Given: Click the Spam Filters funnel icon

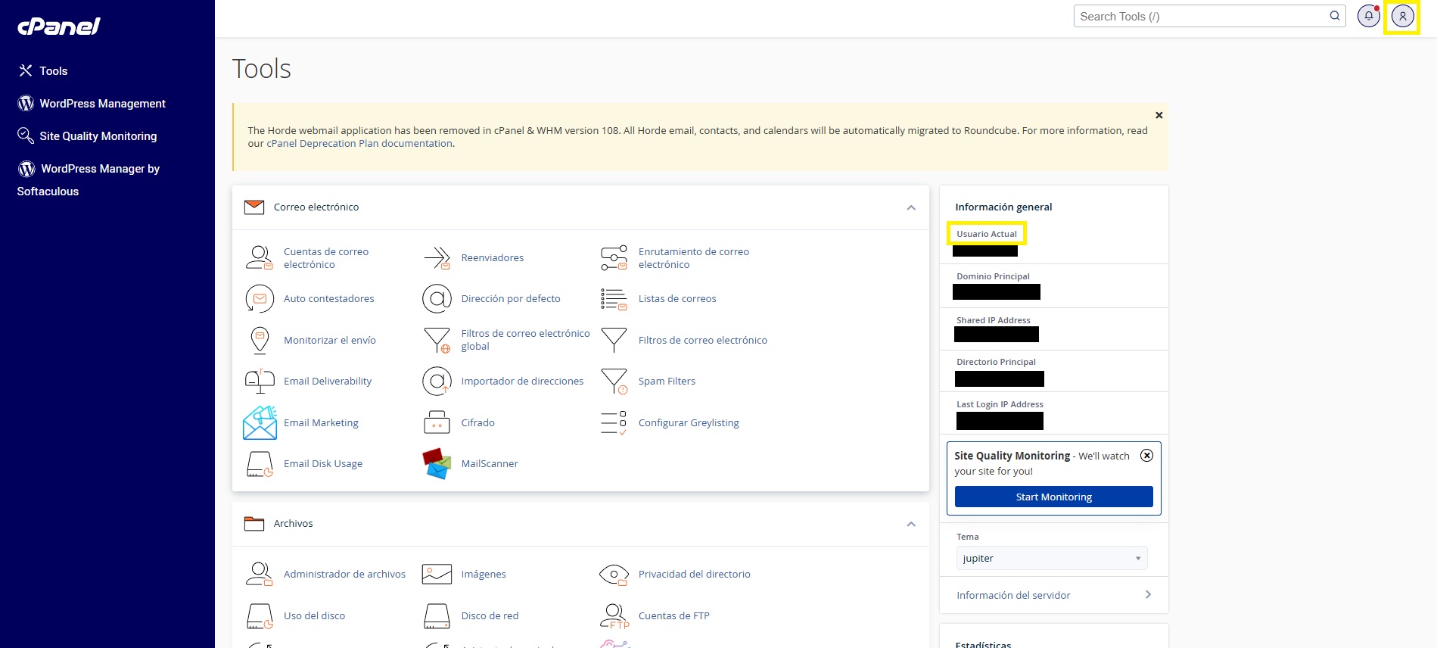Looking at the screenshot, I should (x=614, y=381).
